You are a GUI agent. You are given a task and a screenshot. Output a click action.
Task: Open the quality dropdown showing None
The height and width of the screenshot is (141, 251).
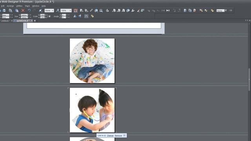coord(49,11)
